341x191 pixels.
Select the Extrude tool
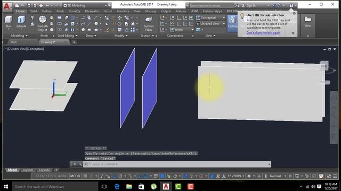pyautogui.click(x=21, y=21)
